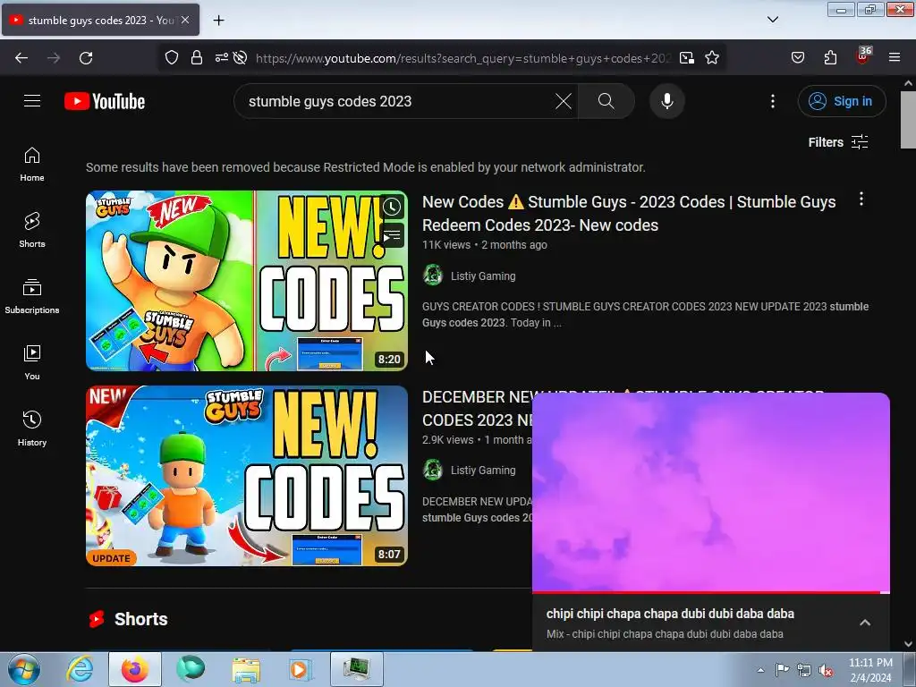
Task: Start voice search with the microphone icon
Action: point(667,101)
